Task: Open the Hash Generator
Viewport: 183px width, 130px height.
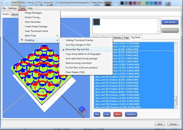Action: (x=33, y=22)
